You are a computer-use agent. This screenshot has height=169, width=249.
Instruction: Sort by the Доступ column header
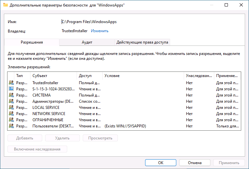point(90,76)
